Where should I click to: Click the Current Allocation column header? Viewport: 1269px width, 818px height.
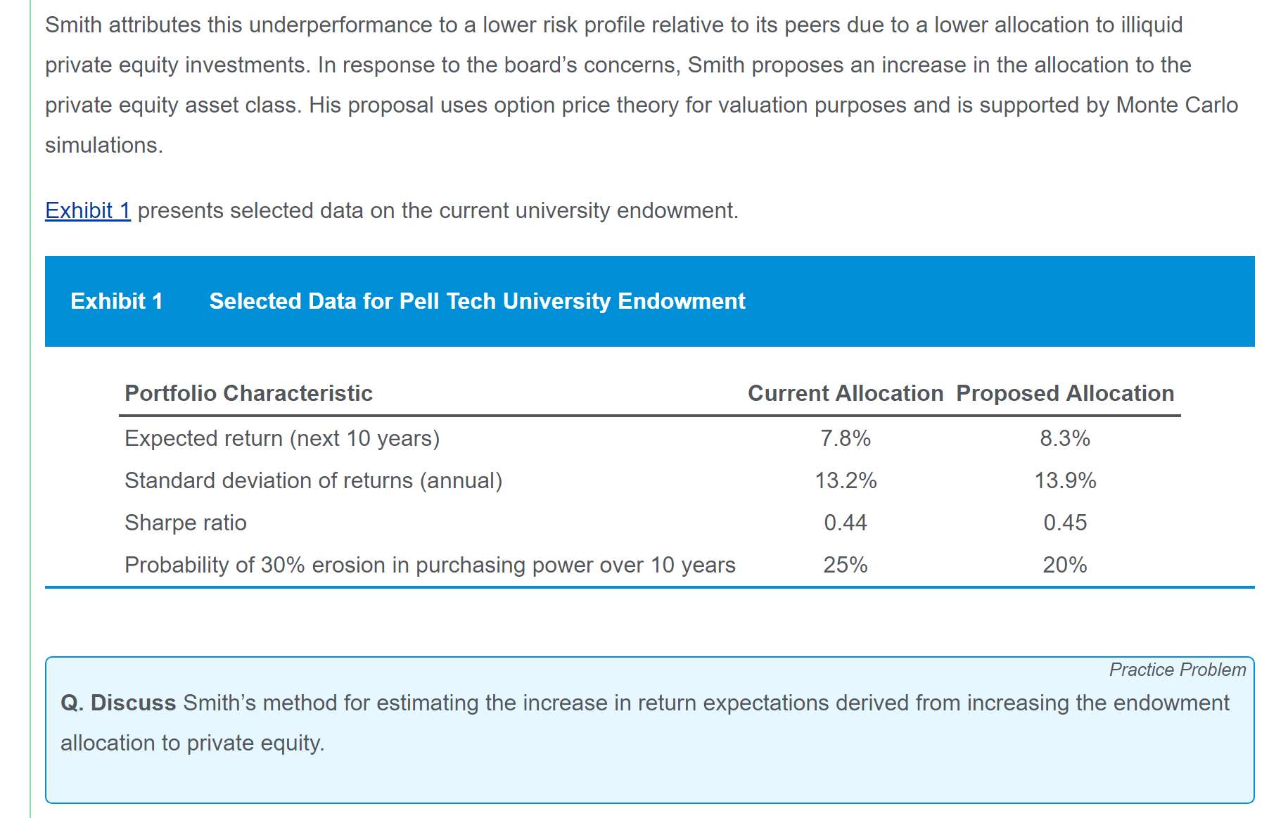pyautogui.click(x=846, y=393)
